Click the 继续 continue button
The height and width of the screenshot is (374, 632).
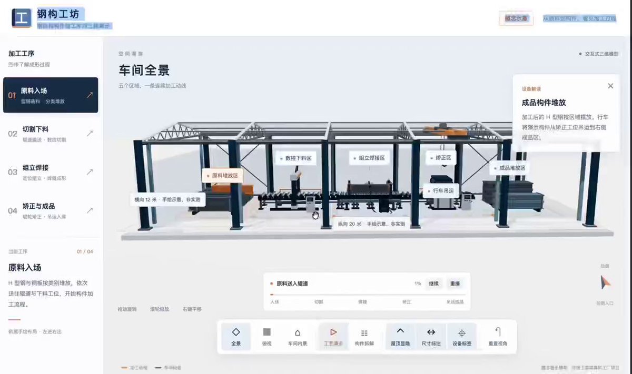(x=433, y=284)
